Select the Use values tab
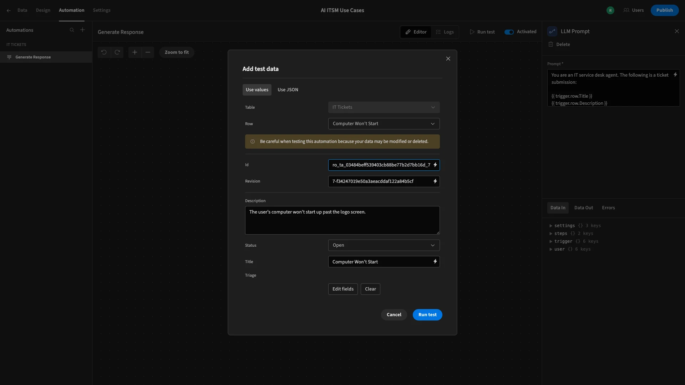 click(x=257, y=90)
